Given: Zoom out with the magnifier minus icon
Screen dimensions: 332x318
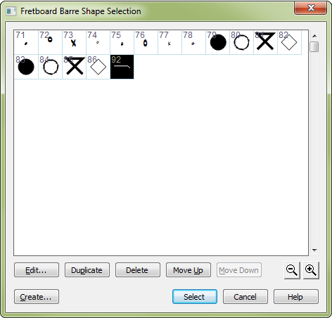Looking at the screenshot, I should pyautogui.click(x=292, y=270).
